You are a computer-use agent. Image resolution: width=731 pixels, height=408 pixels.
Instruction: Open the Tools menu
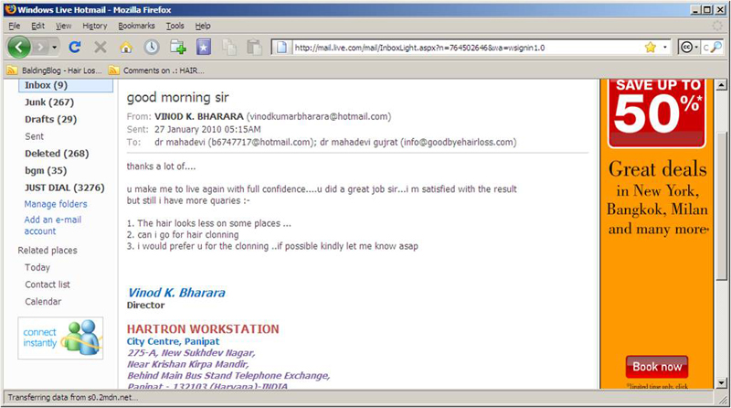[x=175, y=26]
